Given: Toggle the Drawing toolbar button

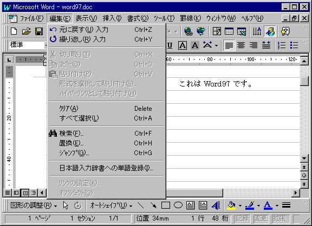Looking at the screenshot, I should pos(270,31).
